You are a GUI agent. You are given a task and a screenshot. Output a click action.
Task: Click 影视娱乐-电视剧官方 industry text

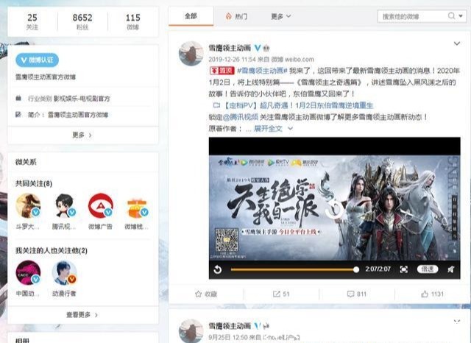82,99
